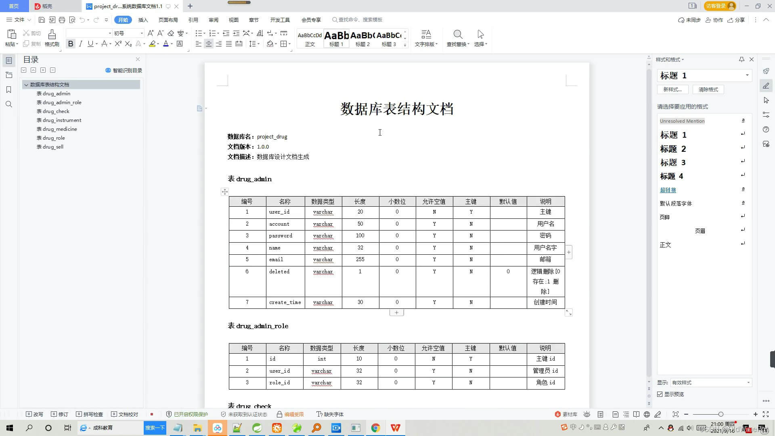Click 数据库表结构文档 root tree item
Image resolution: width=775 pixels, height=436 pixels.
(50, 84)
